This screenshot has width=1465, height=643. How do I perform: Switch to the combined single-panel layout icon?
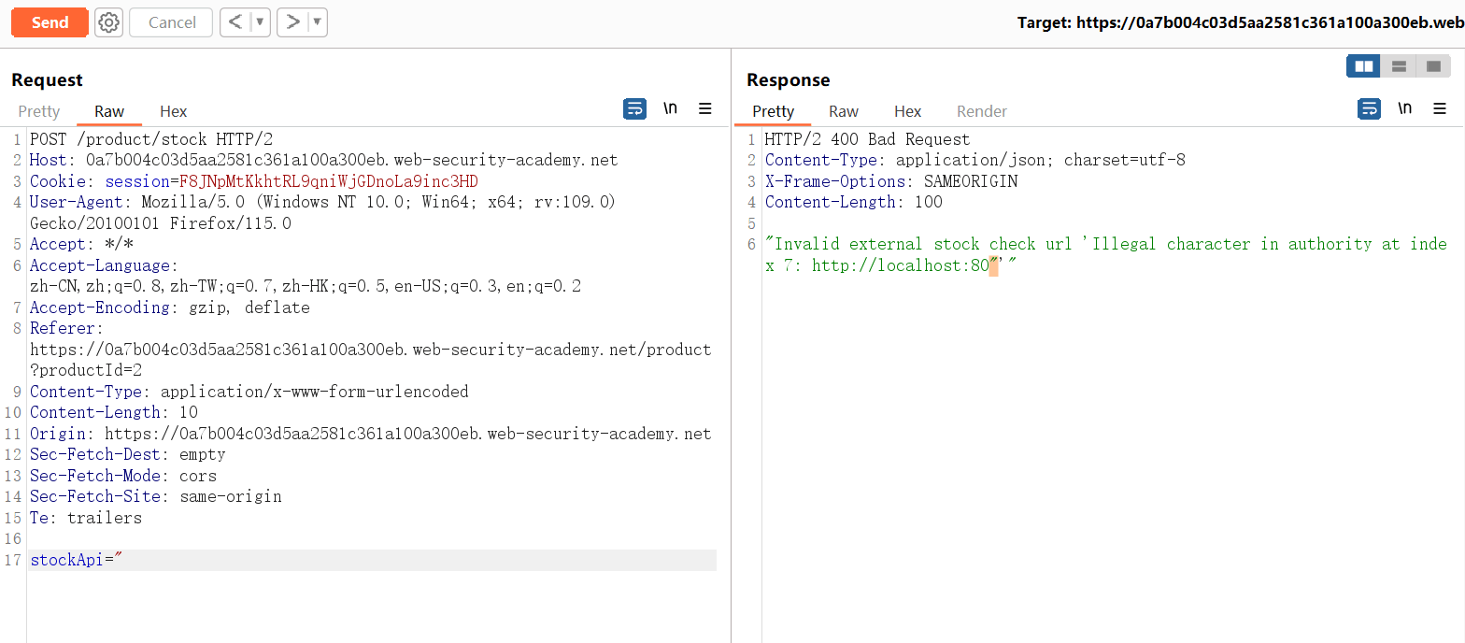[1433, 66]
